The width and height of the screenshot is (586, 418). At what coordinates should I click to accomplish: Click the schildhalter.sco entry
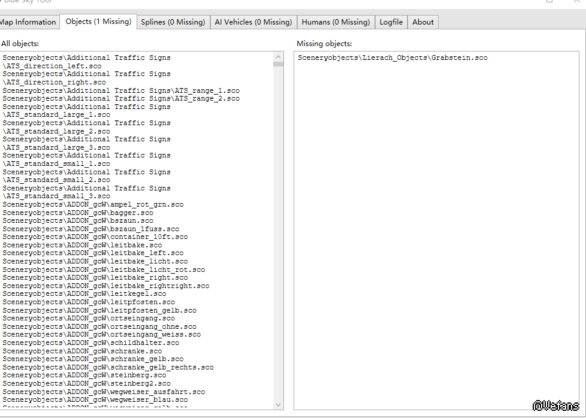[x=90, y=343]
